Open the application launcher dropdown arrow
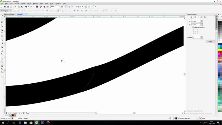Image resolution: width=222 pixels, height=125 pixels. coord(96,7)
